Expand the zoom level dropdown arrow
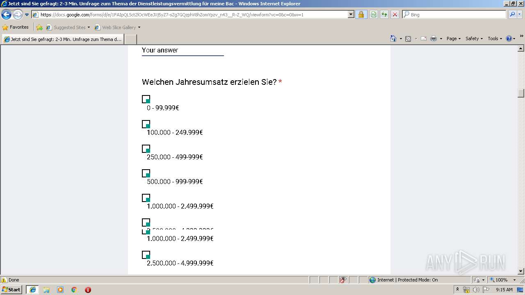The image size is (525, 295). (514, 280)
